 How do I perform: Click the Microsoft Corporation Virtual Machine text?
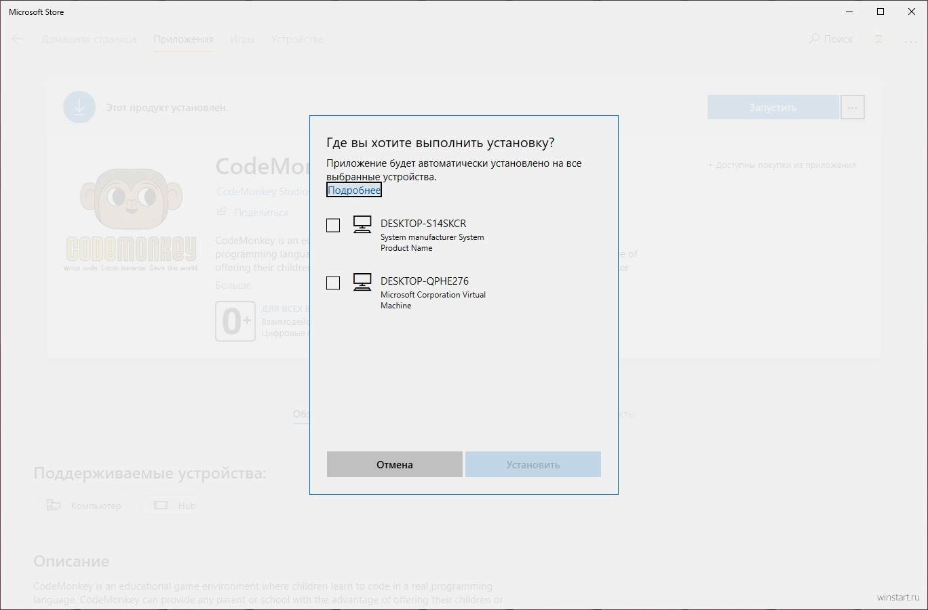[x=433, y=300]
